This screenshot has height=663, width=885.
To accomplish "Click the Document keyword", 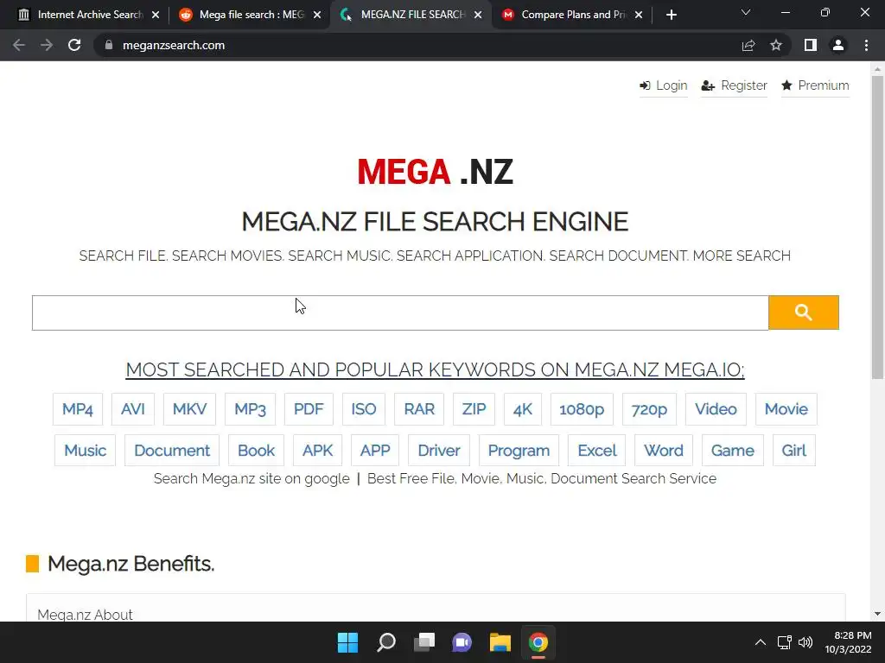I will (172, 451).
